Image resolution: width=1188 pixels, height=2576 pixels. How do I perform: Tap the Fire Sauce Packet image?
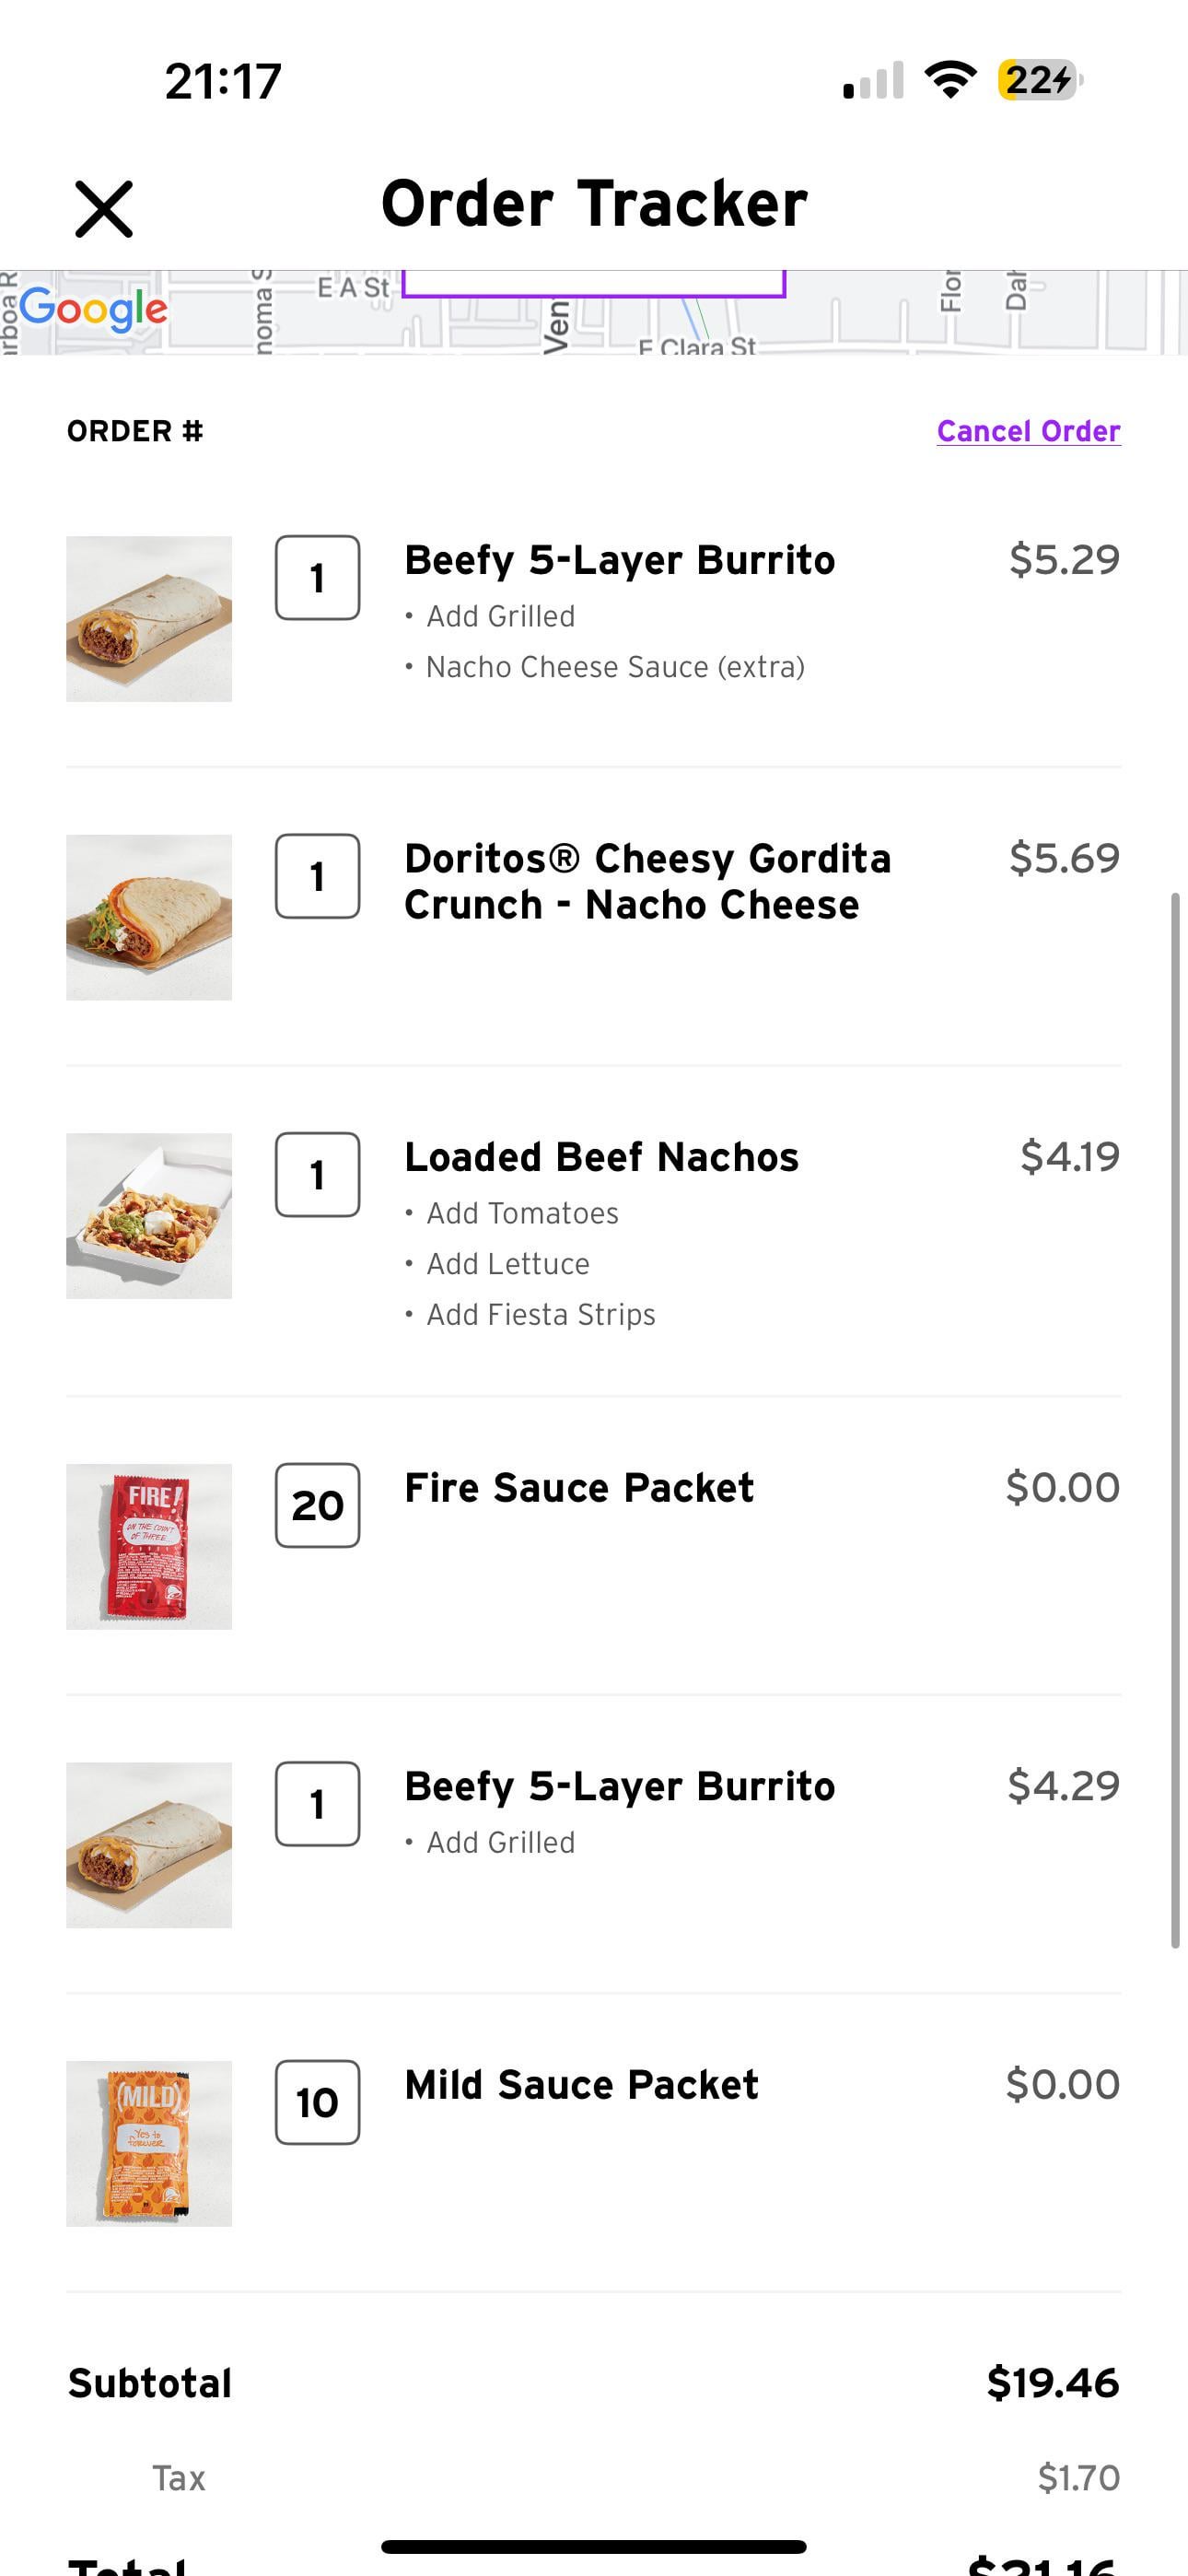[x=149, y=1546]
